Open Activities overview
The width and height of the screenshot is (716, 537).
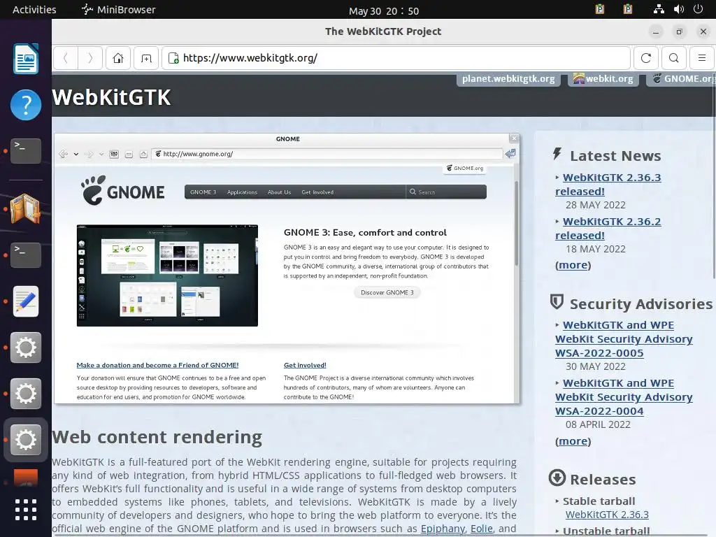click(34, 10)
